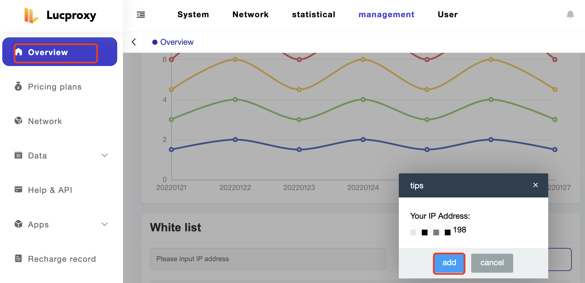Click the Overview home icon in the sidebar

[x=19, y=52]
